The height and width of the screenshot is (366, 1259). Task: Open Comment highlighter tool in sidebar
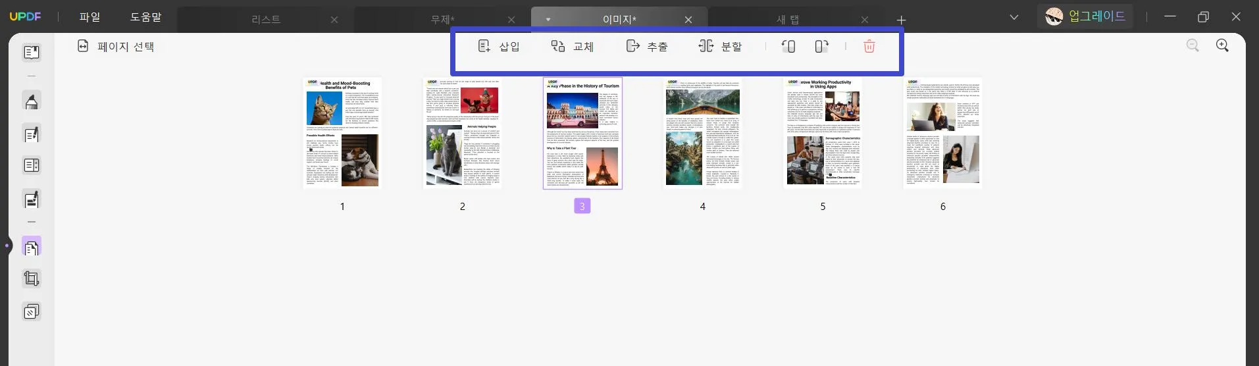click(x=31, y=101)
